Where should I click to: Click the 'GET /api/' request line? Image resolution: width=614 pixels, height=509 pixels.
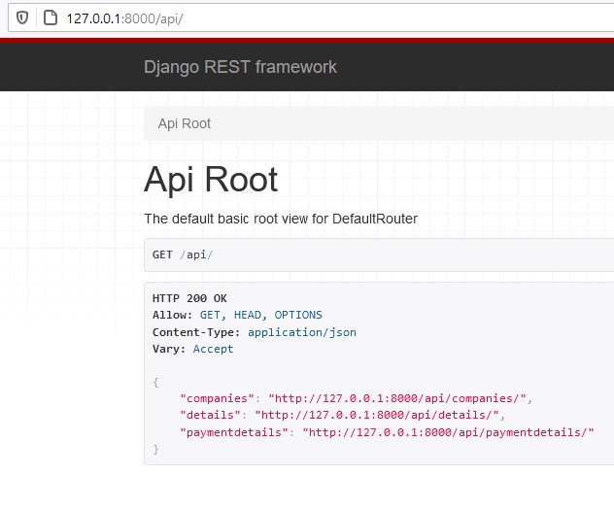[x=182, y=254]
